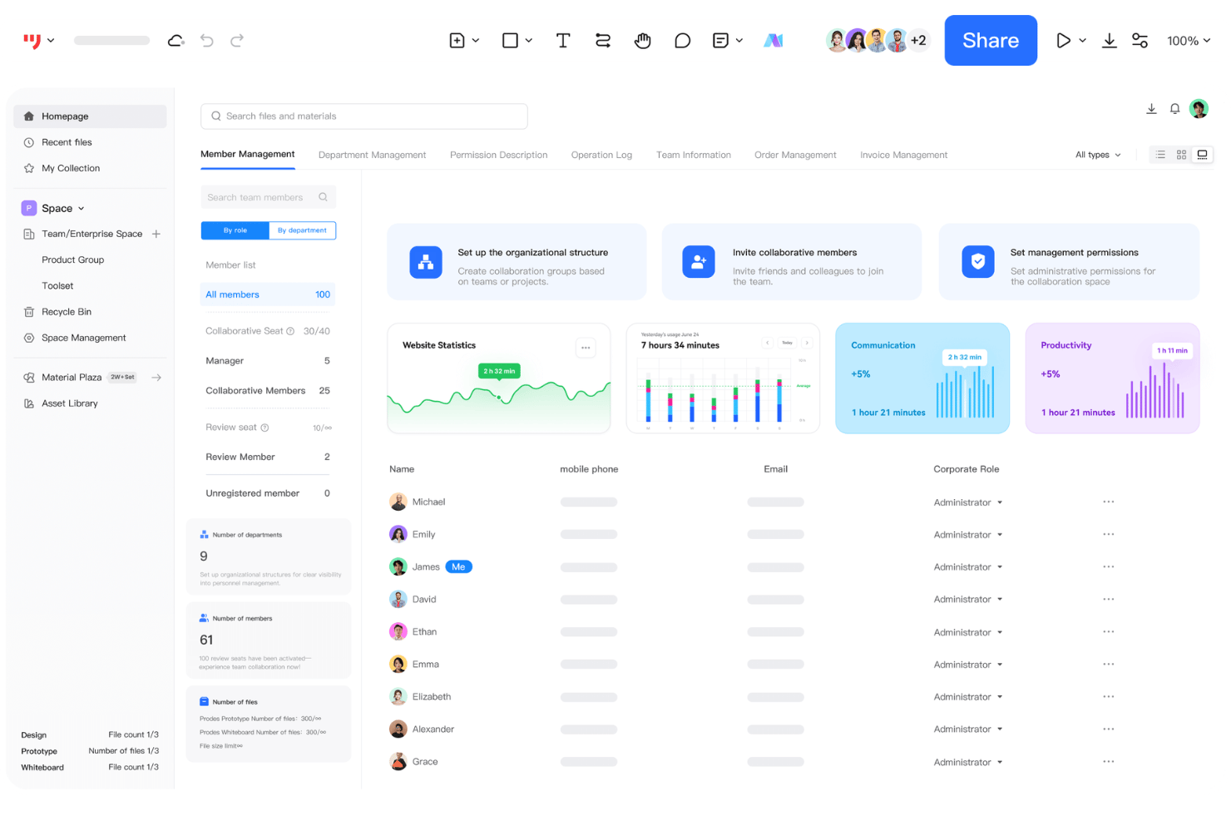The width and height of the screenshot is (1231, 821).
Task: Click the Communication stats card
Action: (x=922, y=378)
